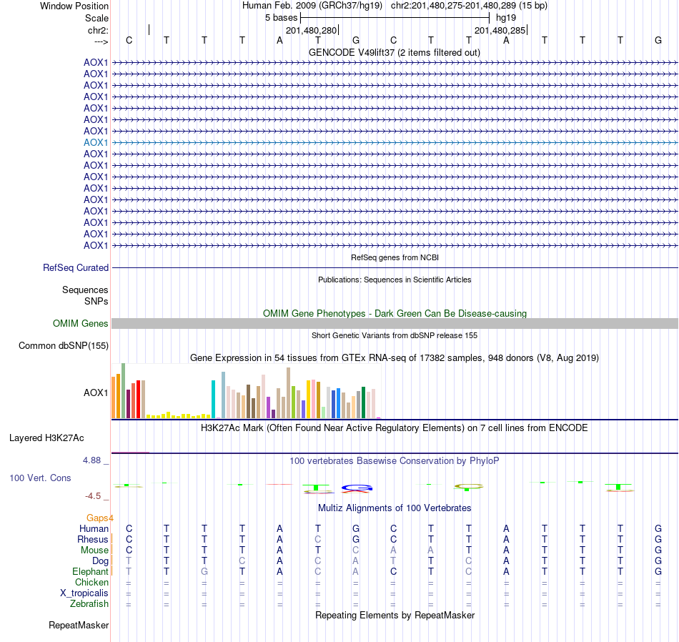Select the Mouse alignment row label
The width and height of the screenshot is (679, 642).
94,550
